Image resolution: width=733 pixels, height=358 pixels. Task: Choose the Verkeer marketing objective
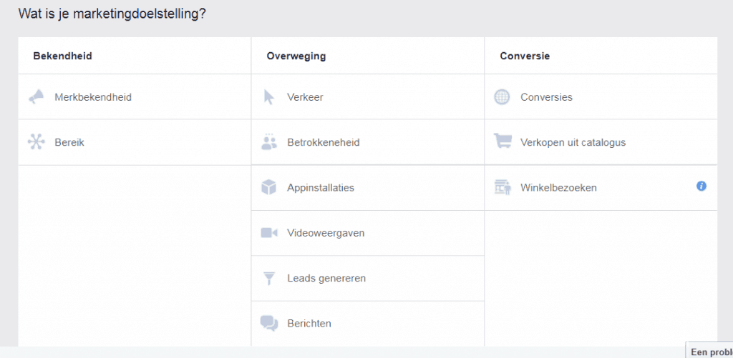pyautogui.click(x=367, y=97)
